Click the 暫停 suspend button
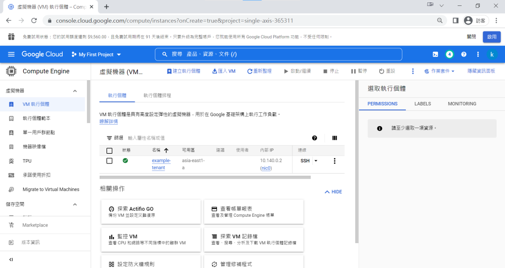Viewport: 505px width, 268px height. pyautogui.click(x=359, y=71)
